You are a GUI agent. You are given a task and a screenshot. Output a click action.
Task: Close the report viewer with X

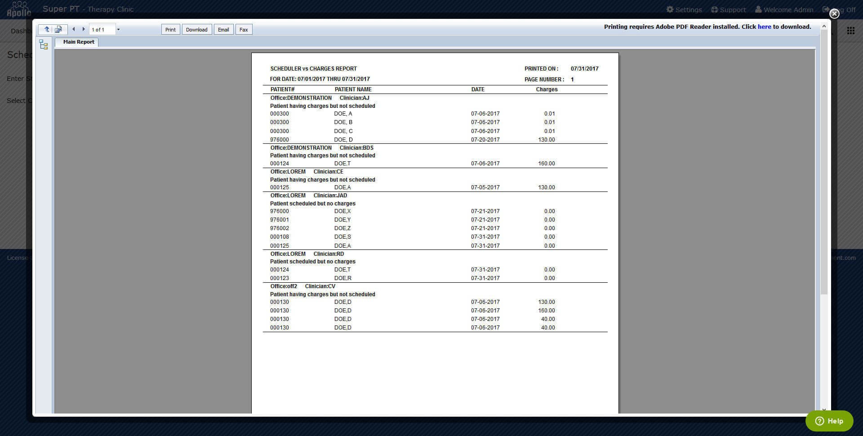point(834,13)
